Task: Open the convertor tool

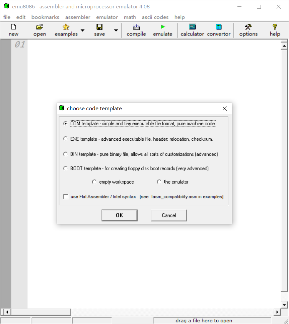Action: [219, 27]
